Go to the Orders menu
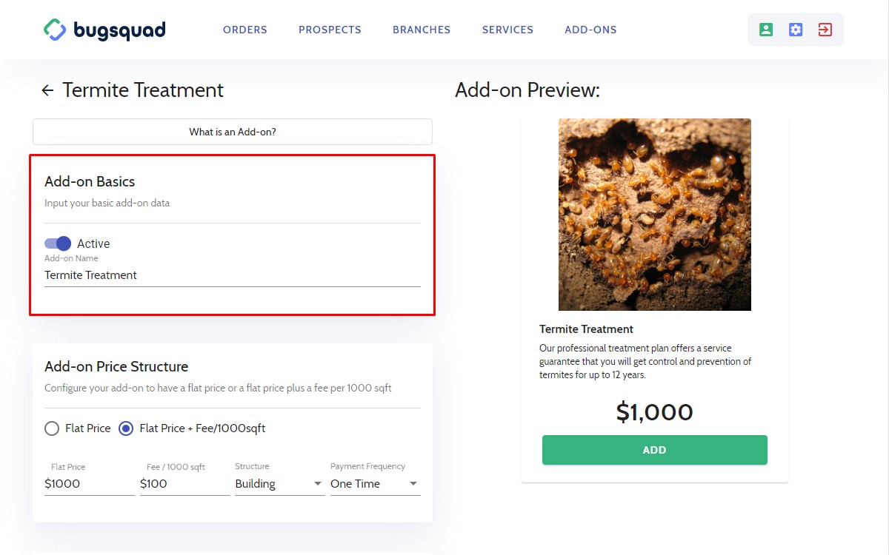The image size is (889, 555). tap(245, 30)
